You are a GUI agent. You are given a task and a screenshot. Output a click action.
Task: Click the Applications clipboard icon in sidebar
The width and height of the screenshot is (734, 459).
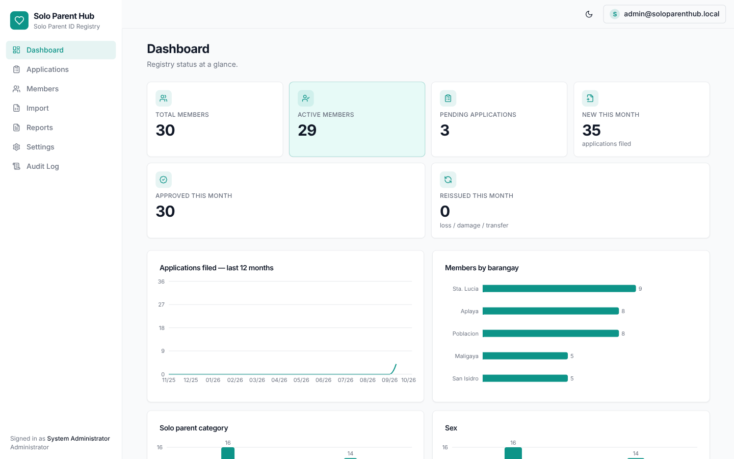click(x=16, y=69)
